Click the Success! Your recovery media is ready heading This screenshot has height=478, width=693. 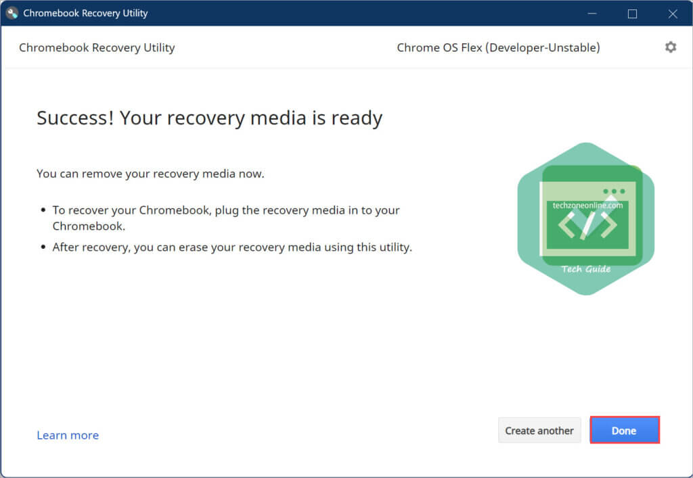[209, 118]
